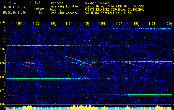Click time marker 1151
Viewport: 174px width, 110px height.
[x=19, y=23]
